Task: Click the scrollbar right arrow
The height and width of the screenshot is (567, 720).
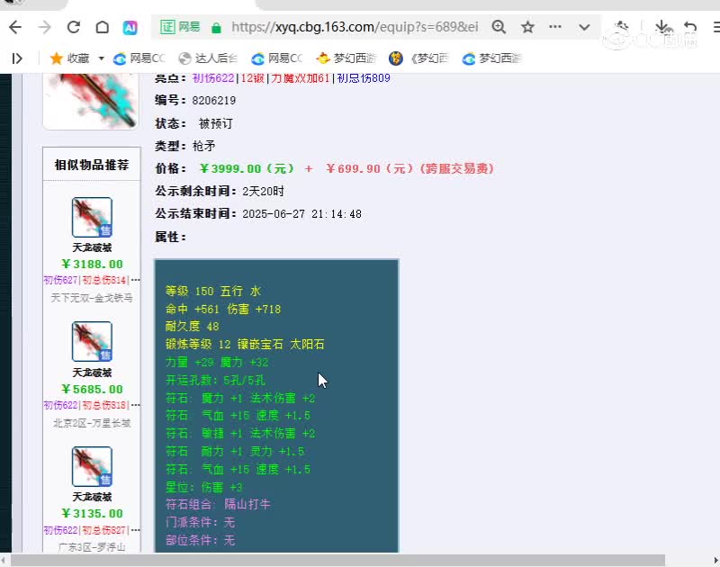Action: (x=715, y=560)
